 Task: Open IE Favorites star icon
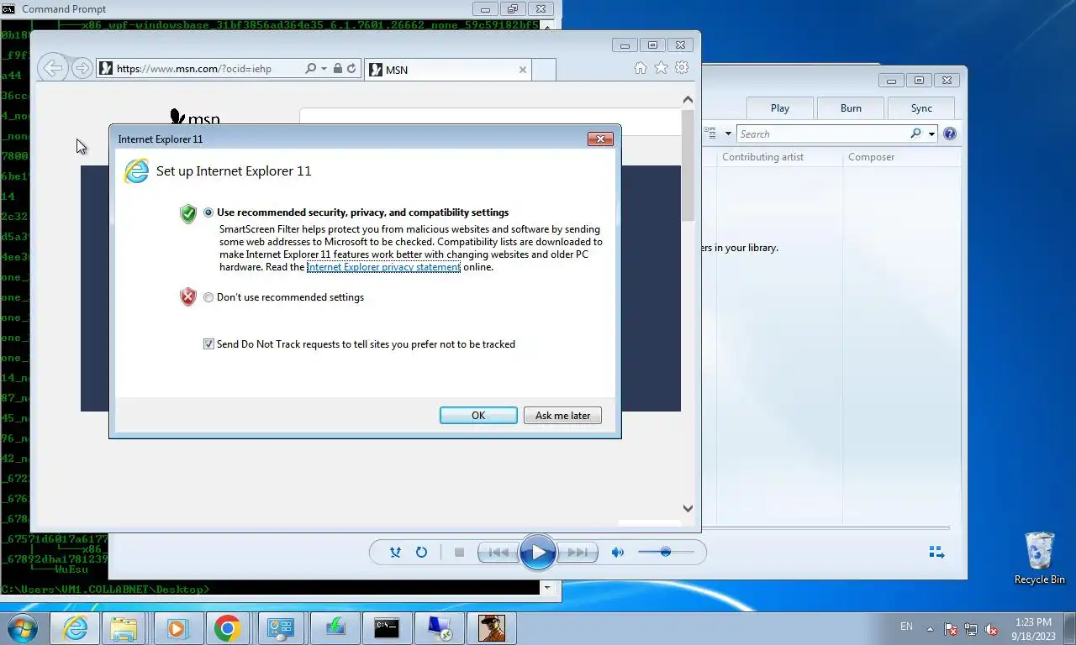pos(662,68)
